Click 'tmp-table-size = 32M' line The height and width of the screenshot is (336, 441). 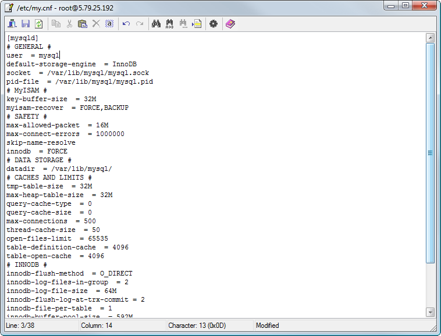click(x=49, y=186)
